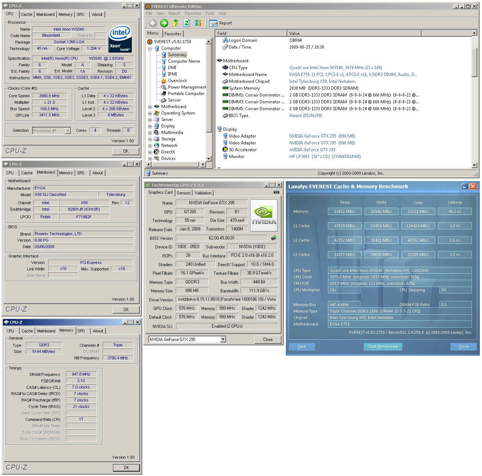
Task: Click Close button in Cache & Memory Benchmark
Action: 464,346
